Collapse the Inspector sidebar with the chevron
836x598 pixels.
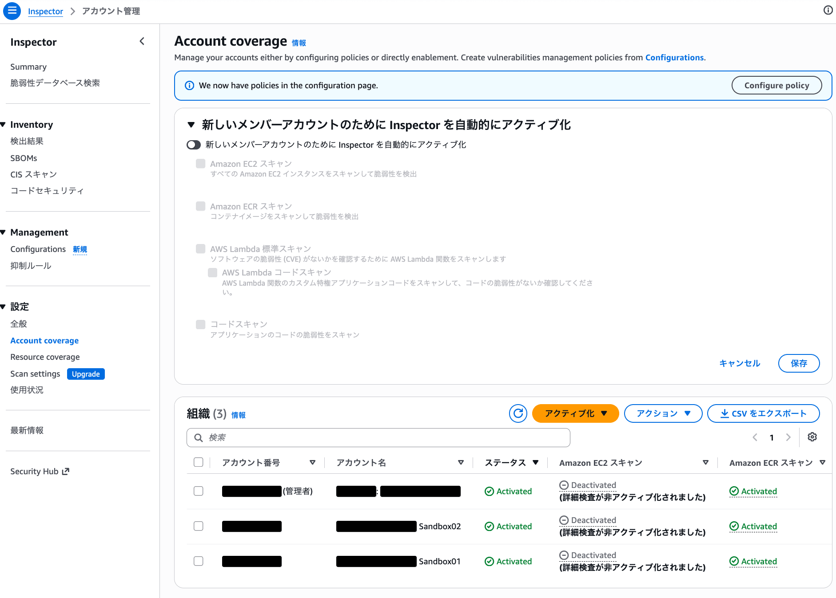(142, 41)
